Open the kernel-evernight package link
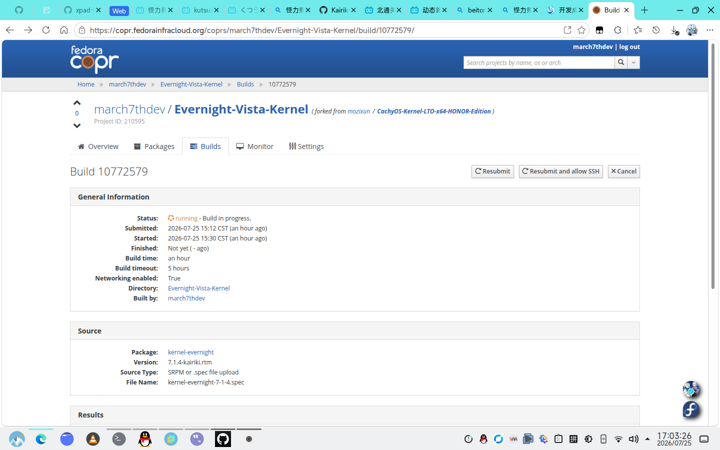 coord(190,352)
